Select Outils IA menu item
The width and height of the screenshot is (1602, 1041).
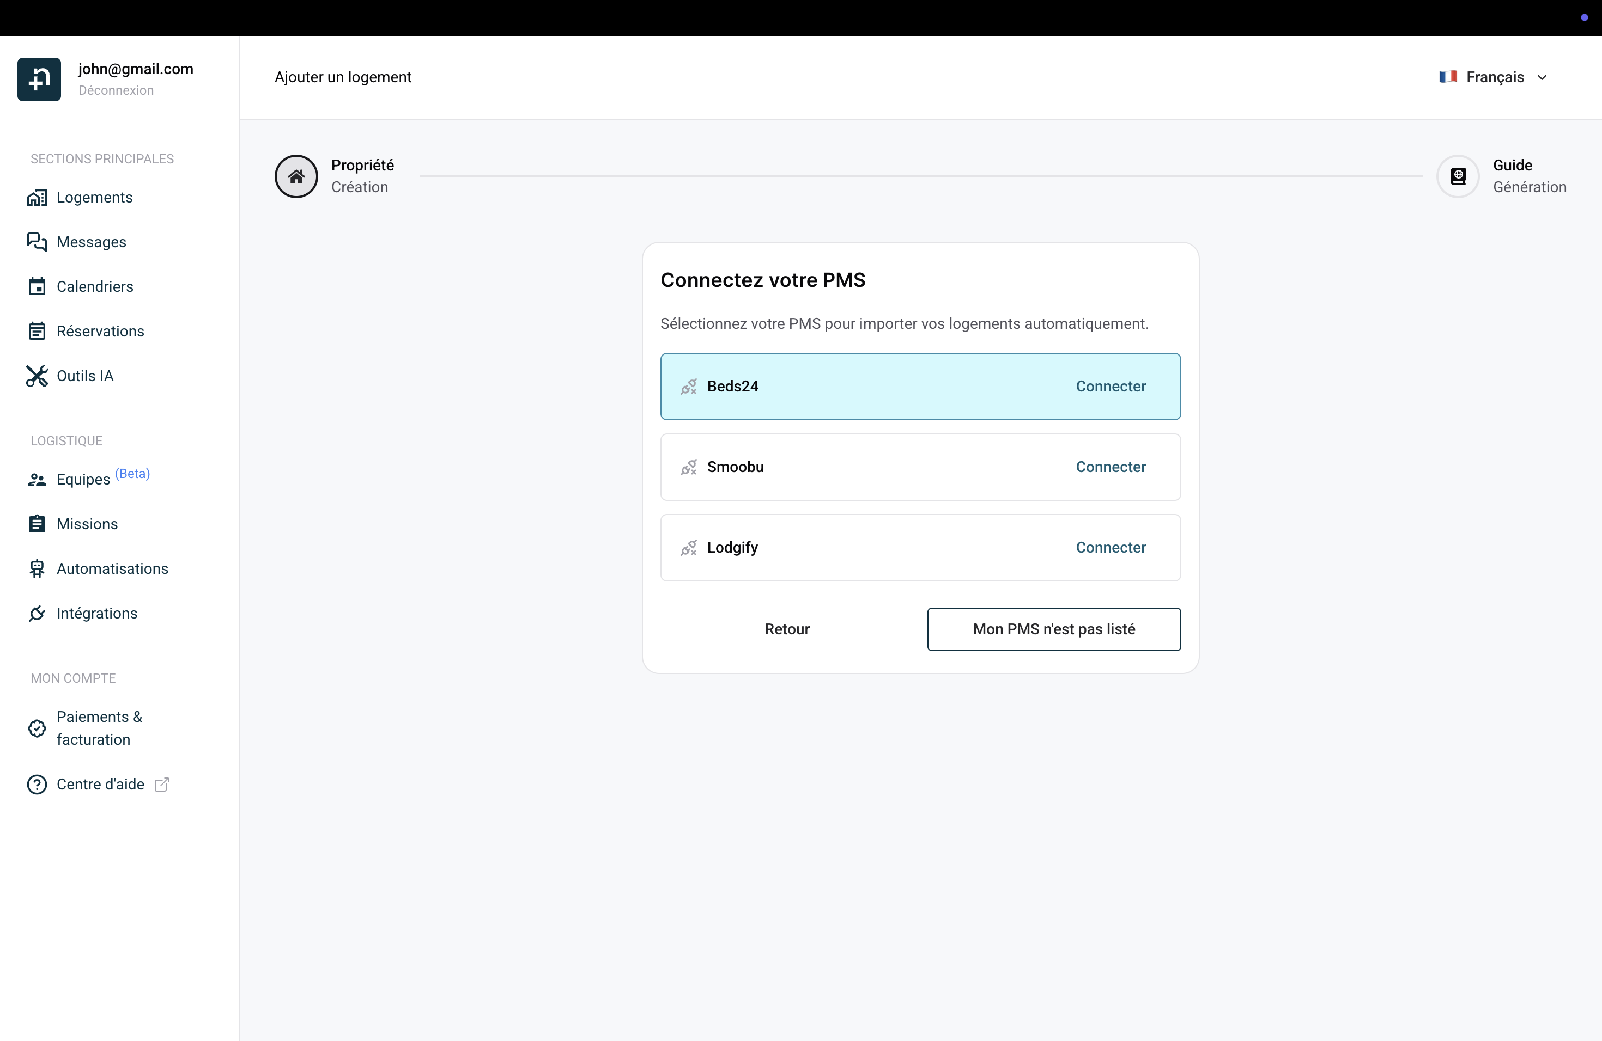[85, 376]
